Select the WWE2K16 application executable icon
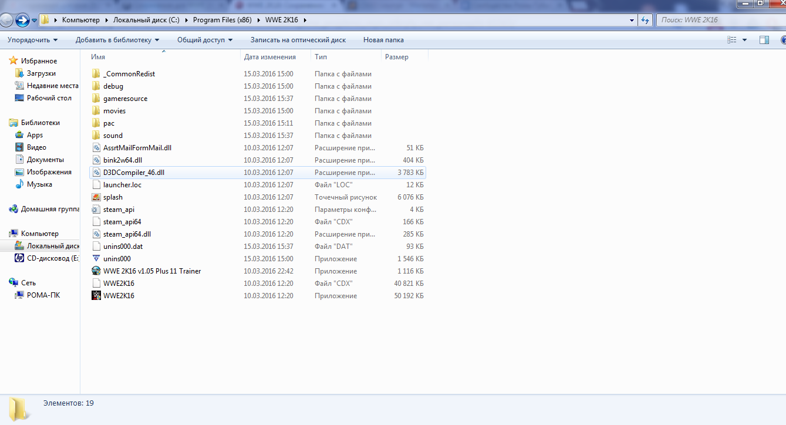This screenshot has width=786, height=425. coord(97,296)
